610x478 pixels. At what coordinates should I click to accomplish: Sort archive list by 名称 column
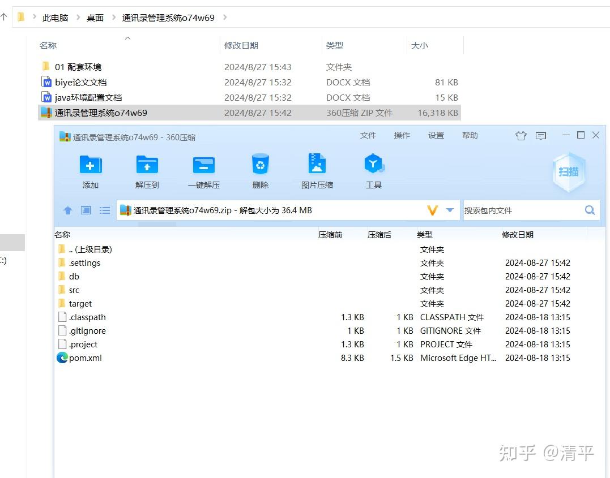pos(62,235)
